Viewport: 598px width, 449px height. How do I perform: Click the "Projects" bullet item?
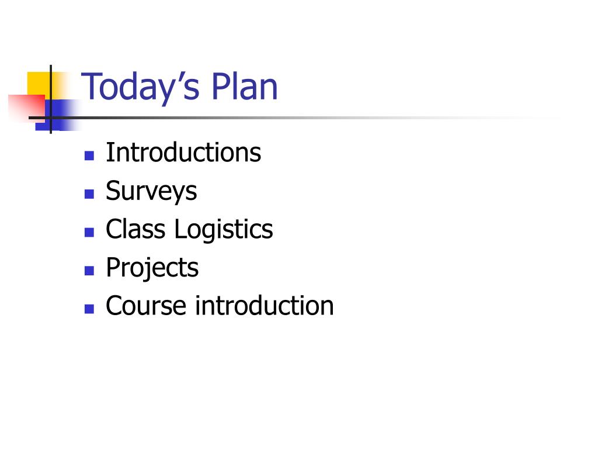click(x=152, y=268)
